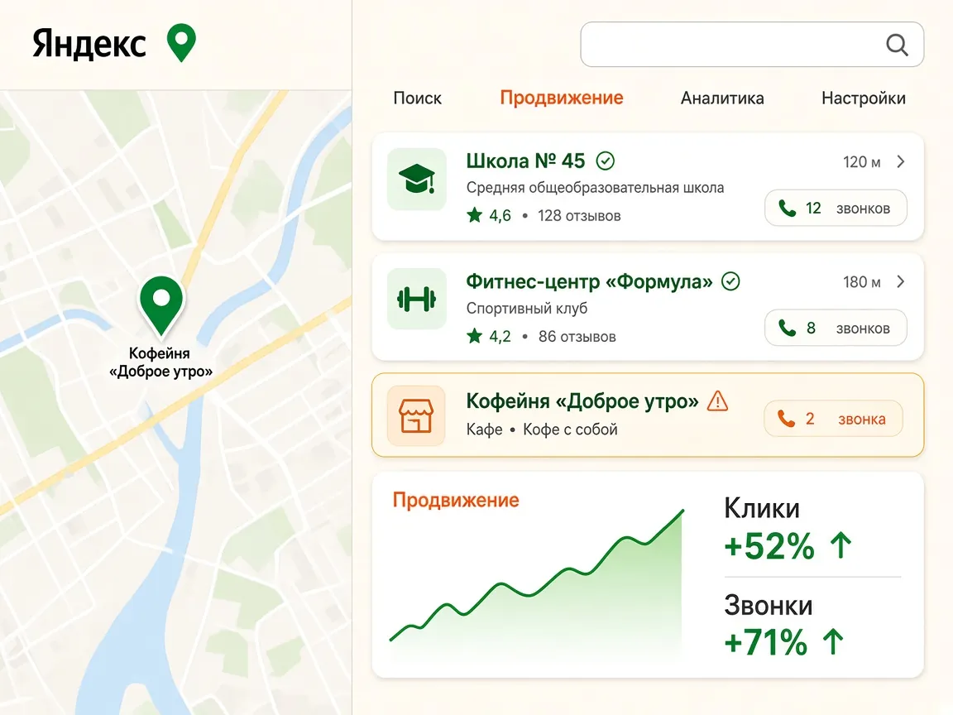Open the Настройки tab

(x=864, y=98)
